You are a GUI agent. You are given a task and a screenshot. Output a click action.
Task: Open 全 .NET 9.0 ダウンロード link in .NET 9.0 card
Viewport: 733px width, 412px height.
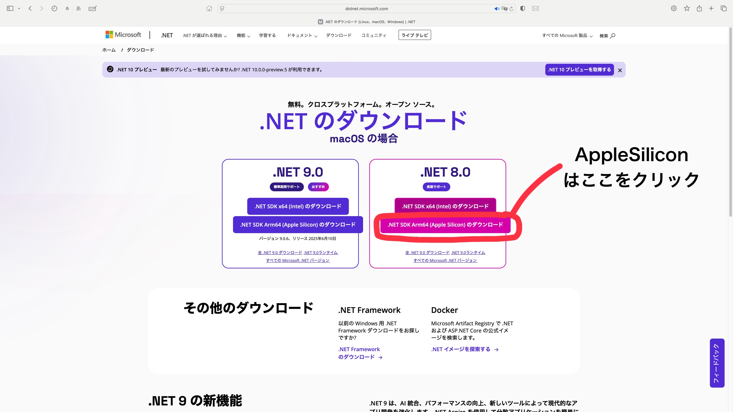(280, 253)
